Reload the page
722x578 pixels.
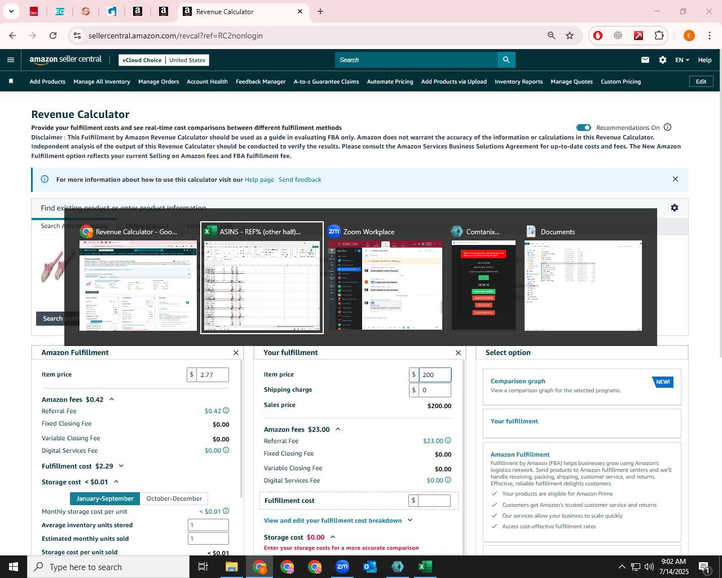pyautogui.click(x=53, y=36)
